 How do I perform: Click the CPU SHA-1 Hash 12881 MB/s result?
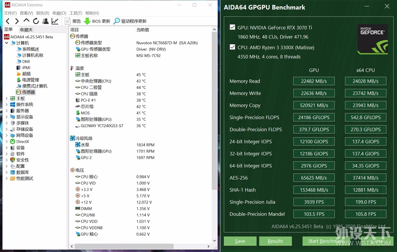(x=366, y=190)
